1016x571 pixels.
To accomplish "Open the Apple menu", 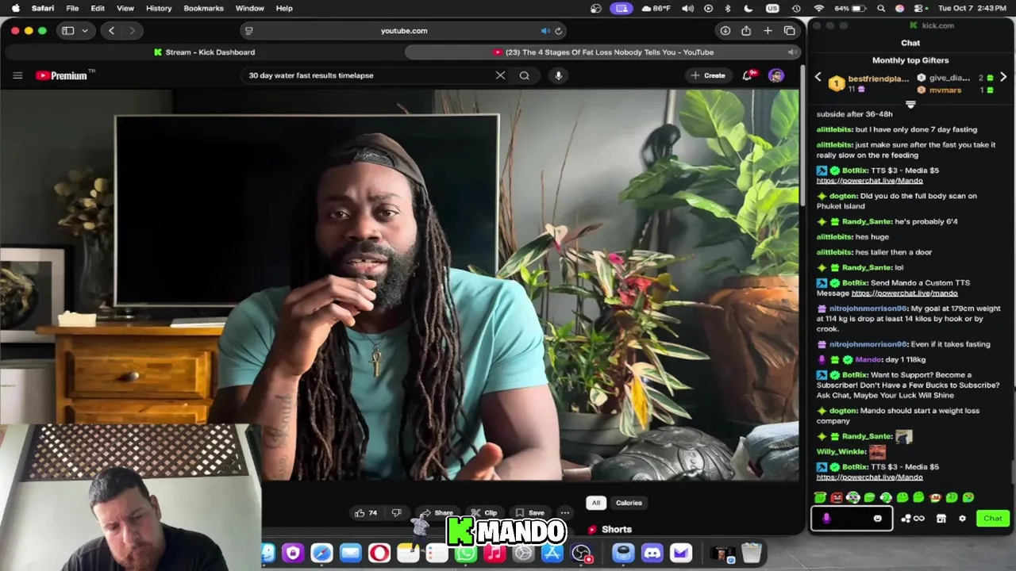I will click(x=15, y=8).
